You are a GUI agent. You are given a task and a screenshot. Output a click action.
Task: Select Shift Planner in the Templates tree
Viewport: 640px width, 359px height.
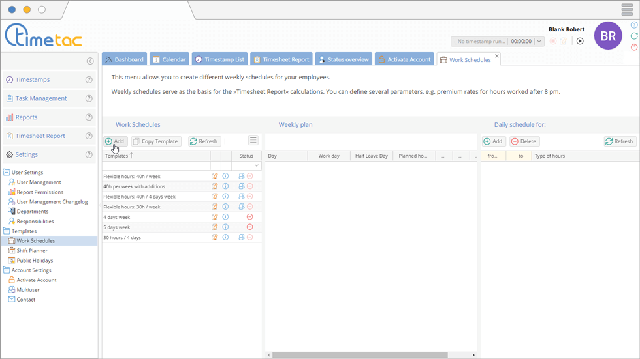[x=32, y=251]
